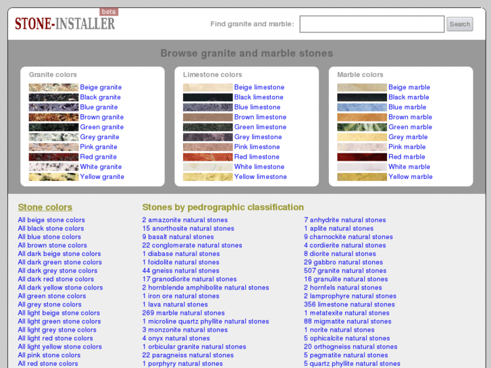491x368 pixels.
Task: Open 15 anorthosite natural stones
Action: click(188, 228)
